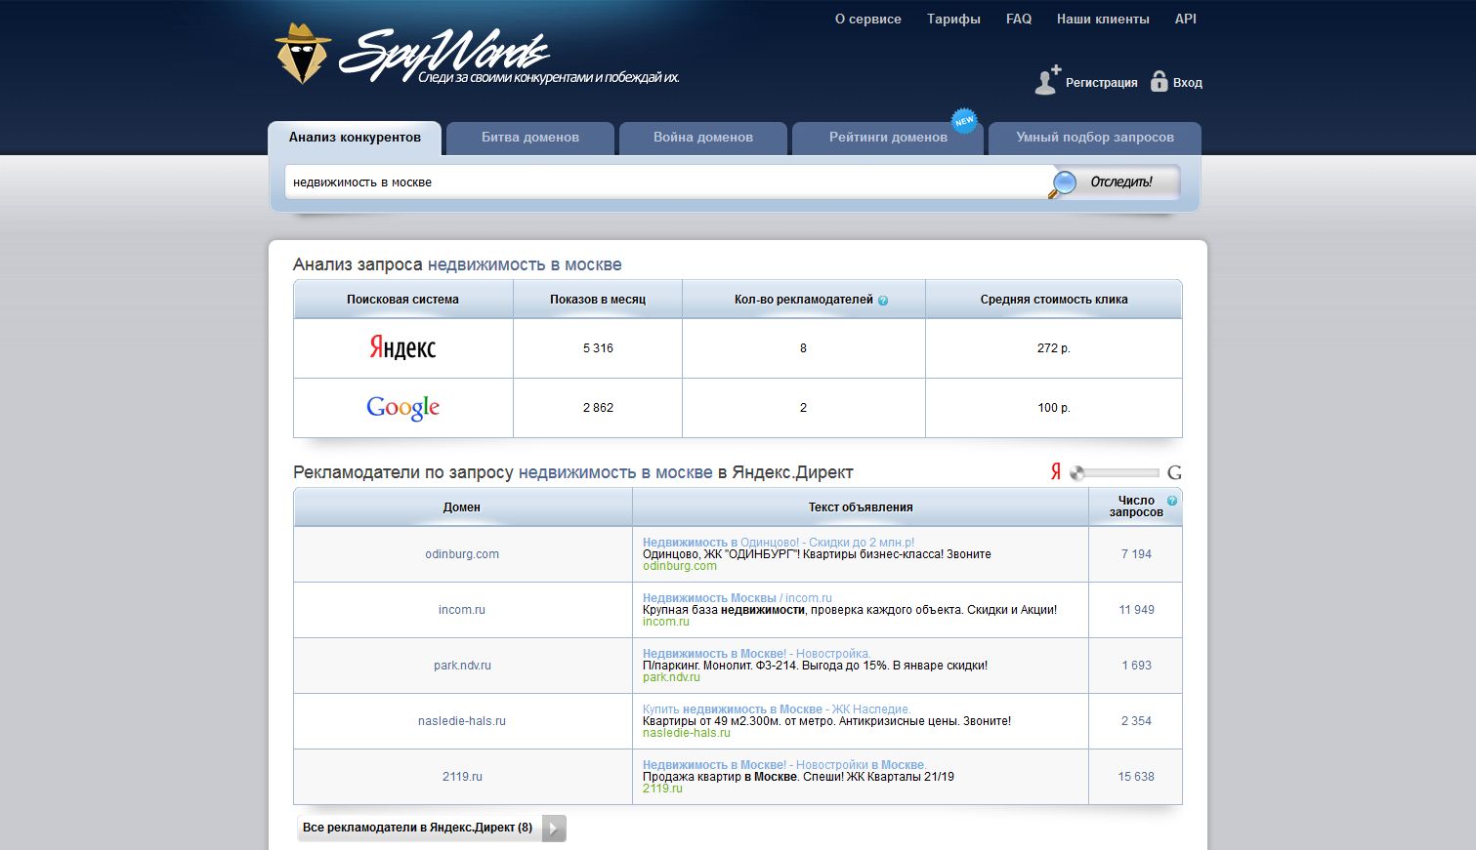The height and width of the screenshot is (850, 1476).
Task: Click the Google G icon by slider
Action: (1174, 472)
